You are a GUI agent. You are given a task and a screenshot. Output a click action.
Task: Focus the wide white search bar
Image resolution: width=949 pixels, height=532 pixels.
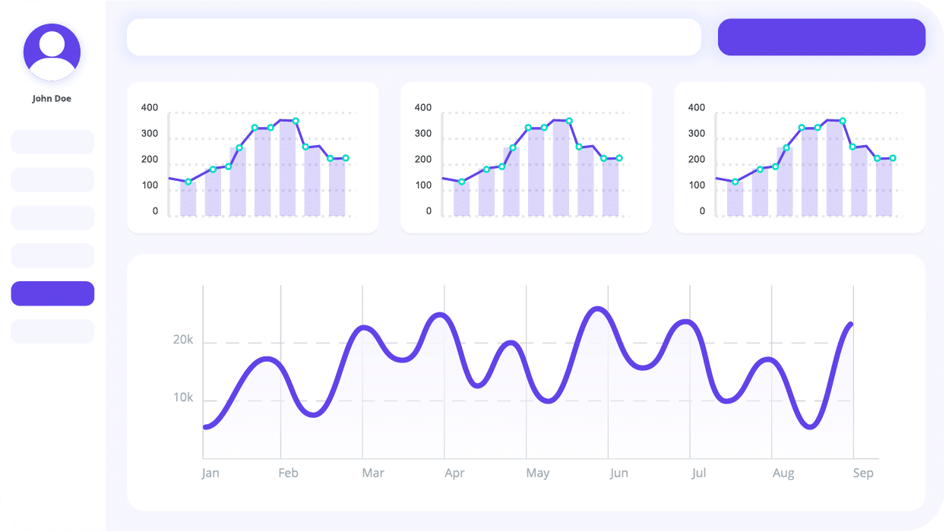point(413,37)
